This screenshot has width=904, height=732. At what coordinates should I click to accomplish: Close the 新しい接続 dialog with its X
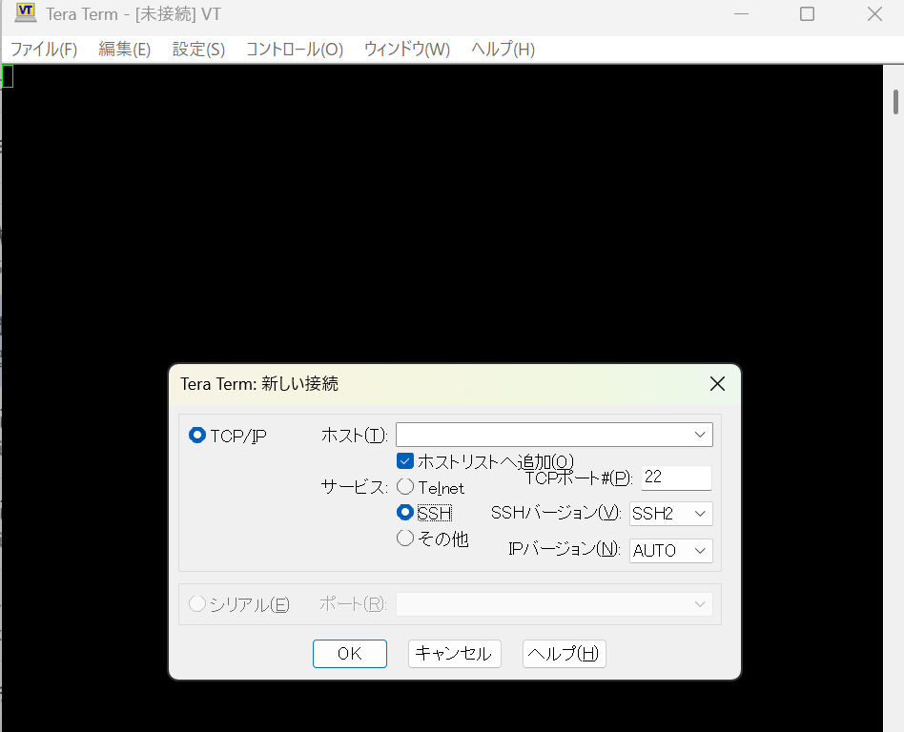coord(717,384)
